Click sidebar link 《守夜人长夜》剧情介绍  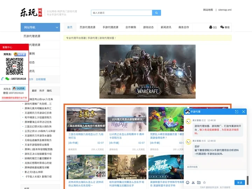(x=38, y=176)
